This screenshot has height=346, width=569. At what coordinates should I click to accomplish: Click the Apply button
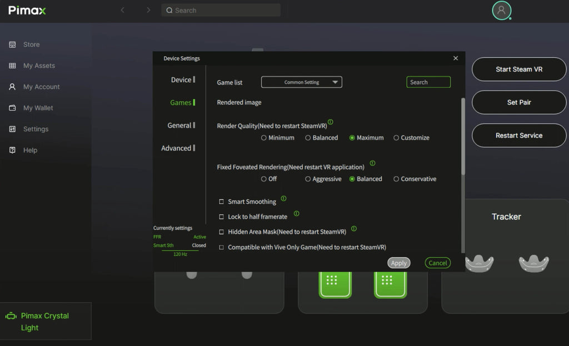pyautogui.click(x=399, y=263)
